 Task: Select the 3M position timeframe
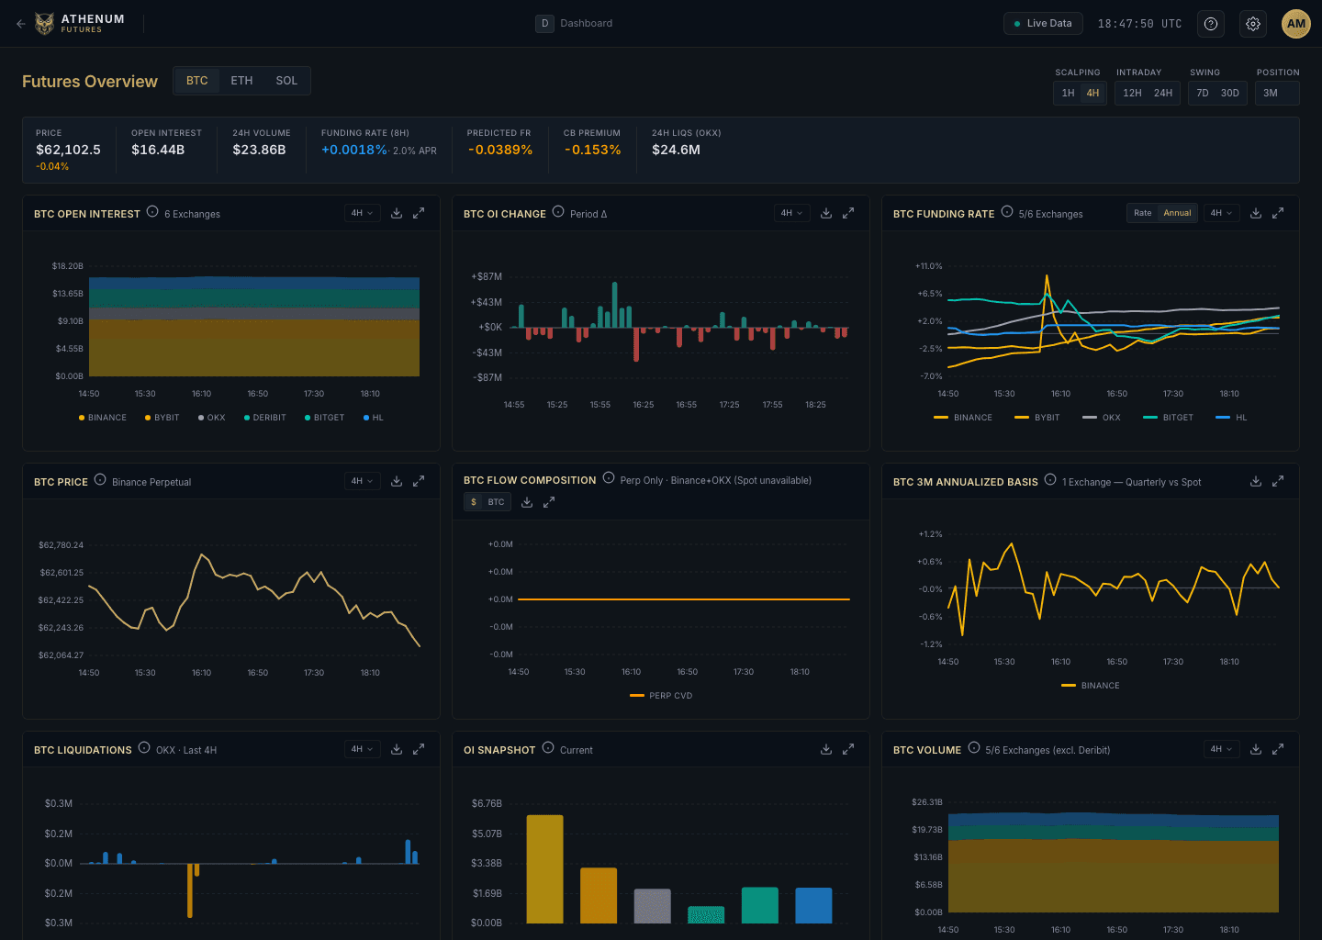click(1271, 93)
